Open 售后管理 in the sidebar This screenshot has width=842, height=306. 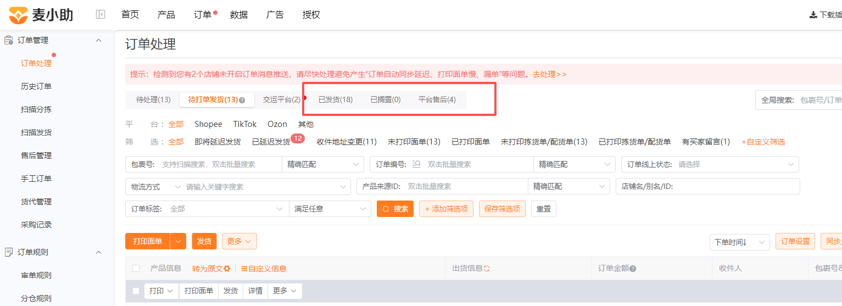(x=36, y=155)
